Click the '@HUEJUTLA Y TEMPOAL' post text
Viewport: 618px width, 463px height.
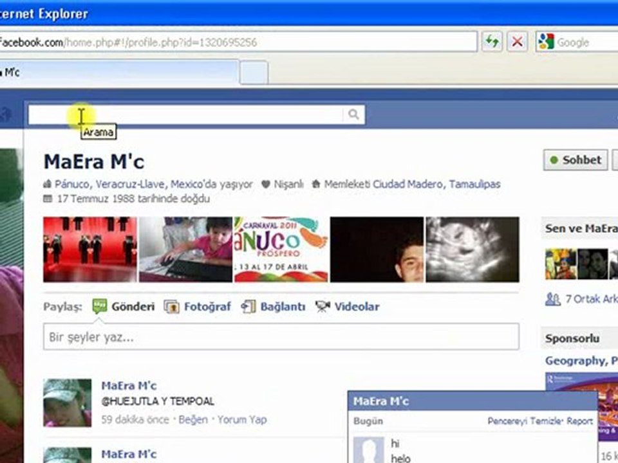click(x=158, y=401)
